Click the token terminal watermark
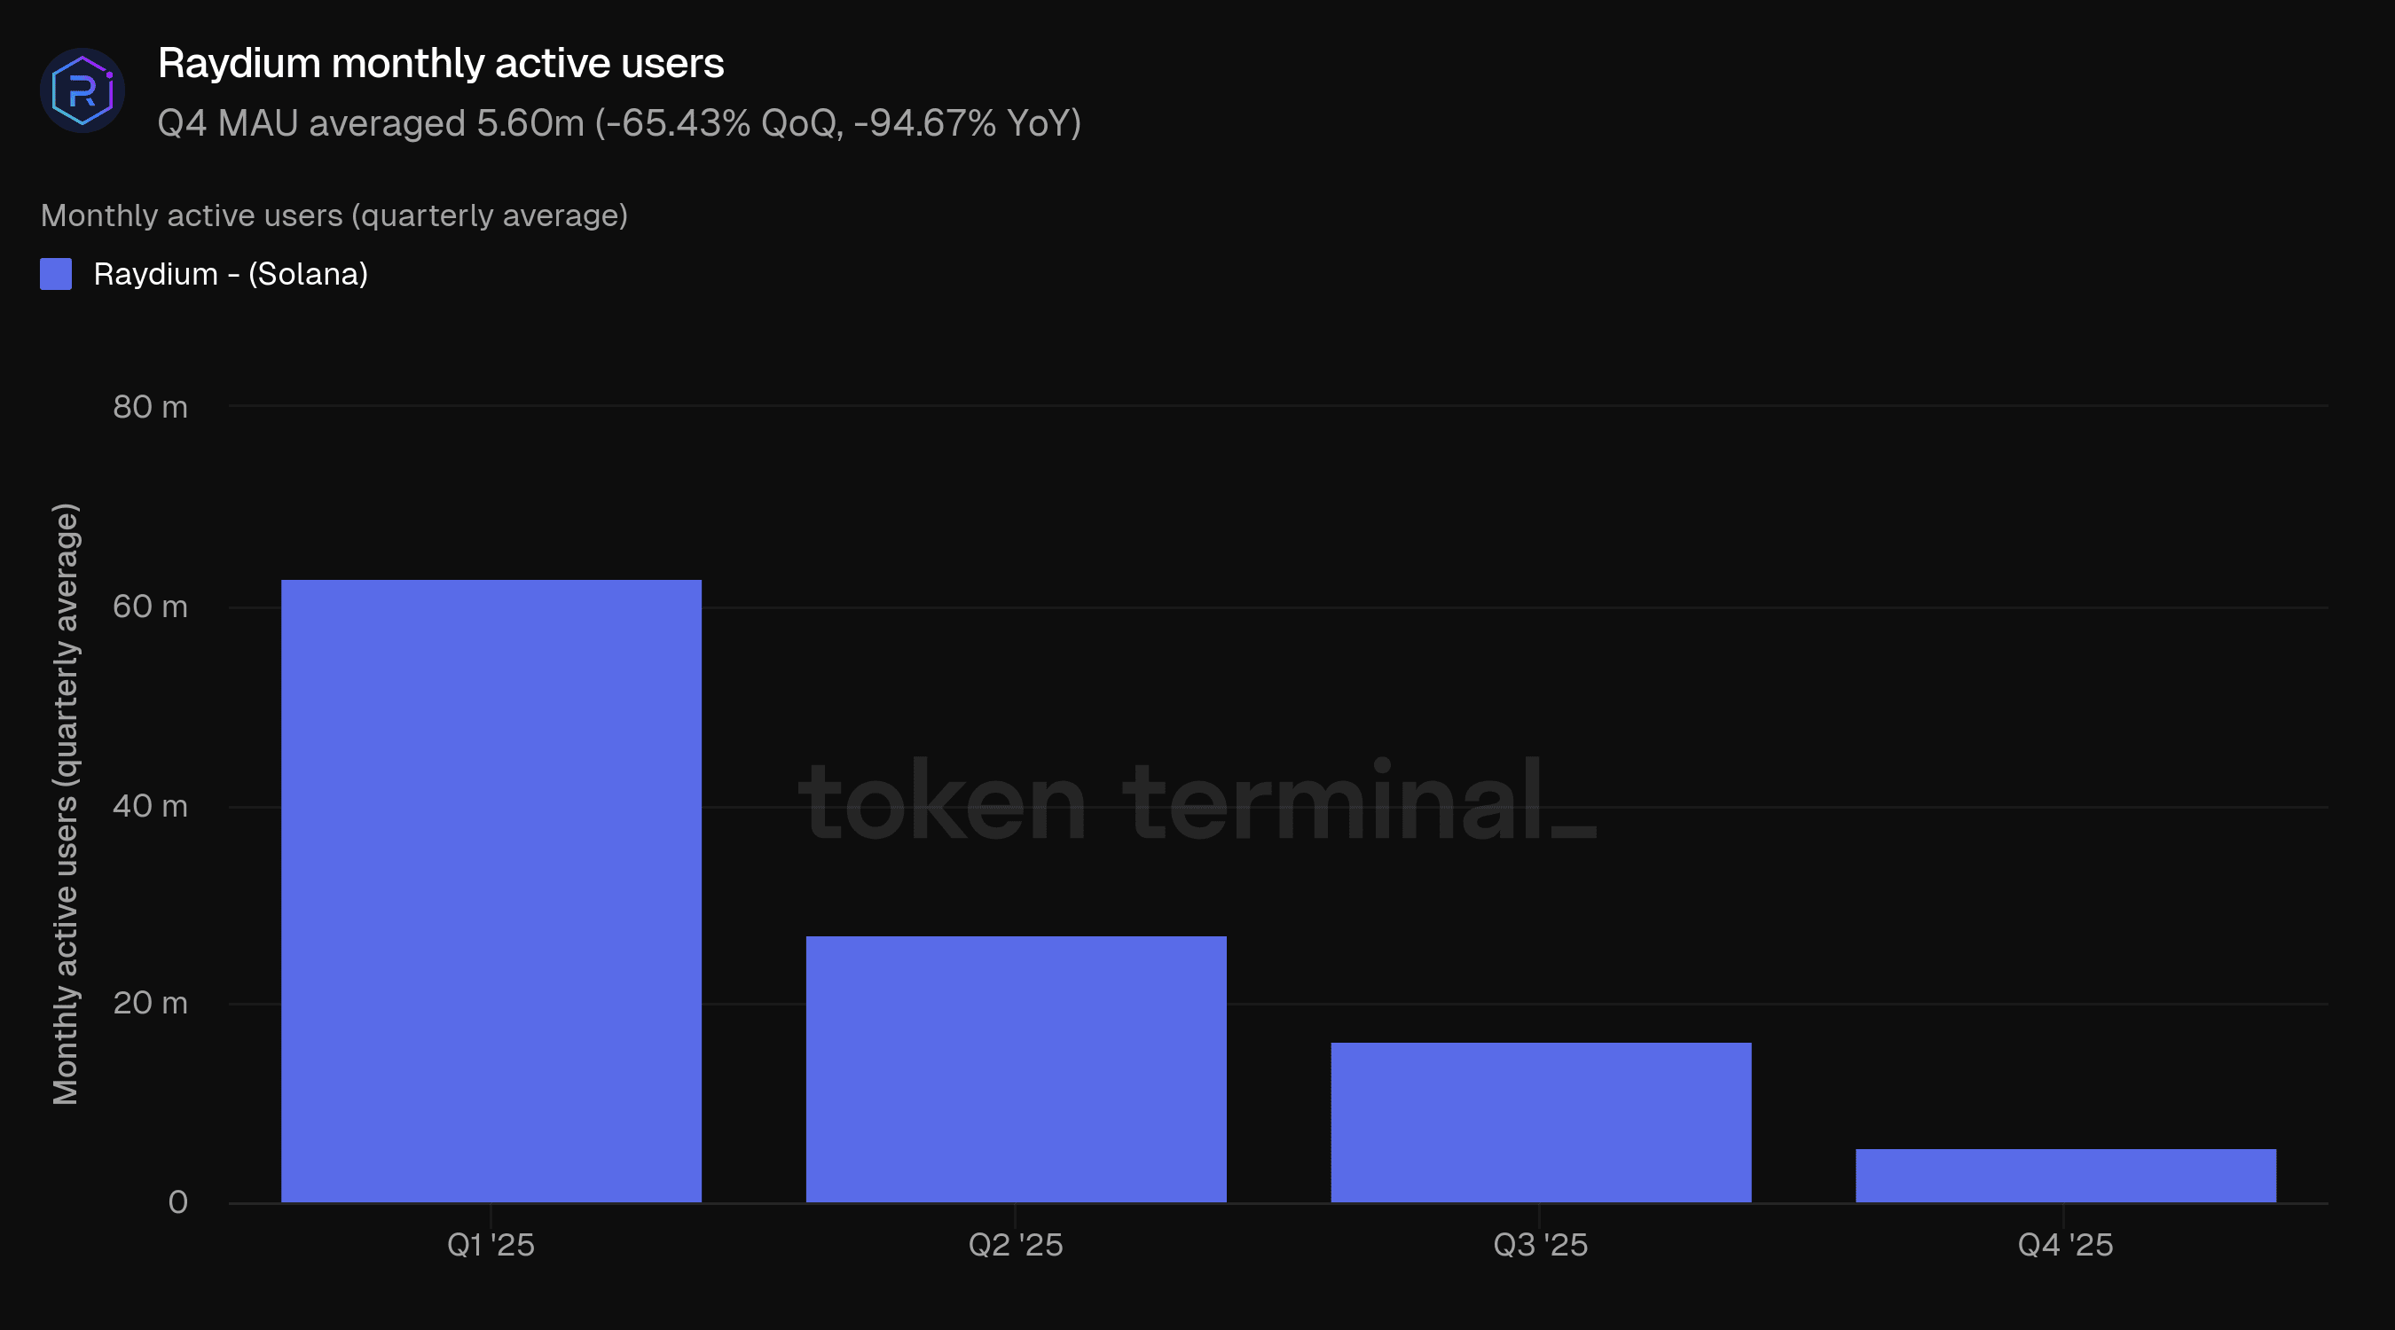 tap(1197, 802)
